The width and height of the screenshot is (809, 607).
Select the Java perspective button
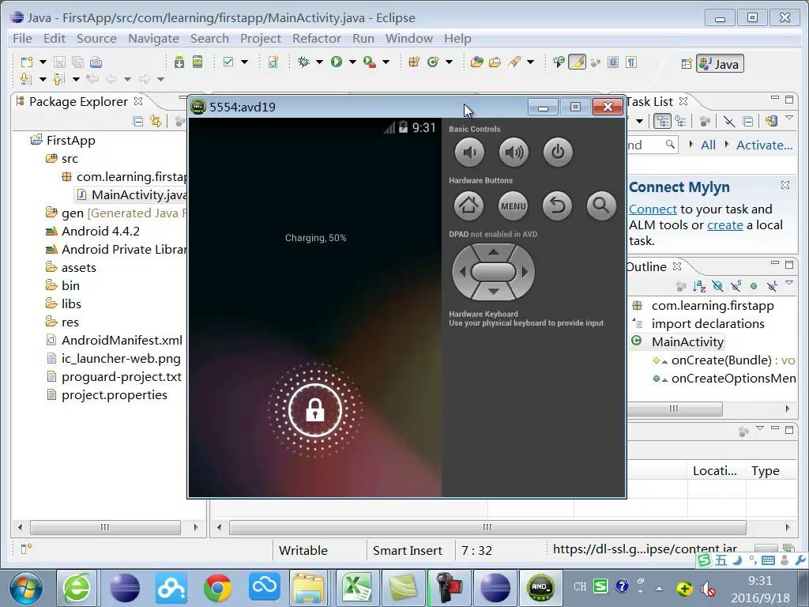tap(720, 63)
